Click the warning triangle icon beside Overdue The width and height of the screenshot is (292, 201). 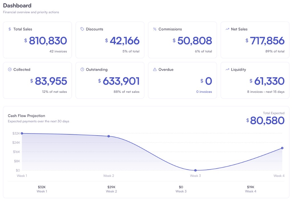155,69
